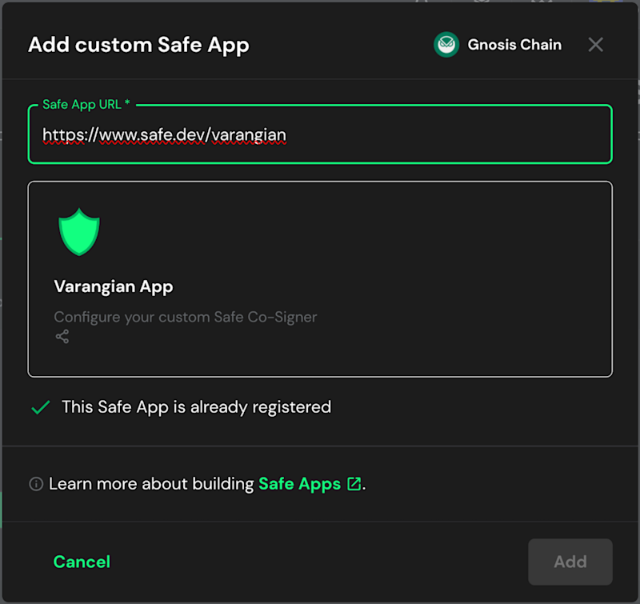Open the external link icon after Safe Apps
This screenshot has width=640, height=604.
point(354,484)
